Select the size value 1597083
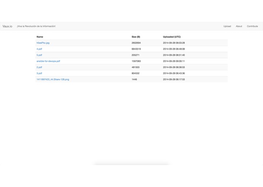Screen dimensions: 263x187 (136, 61)
